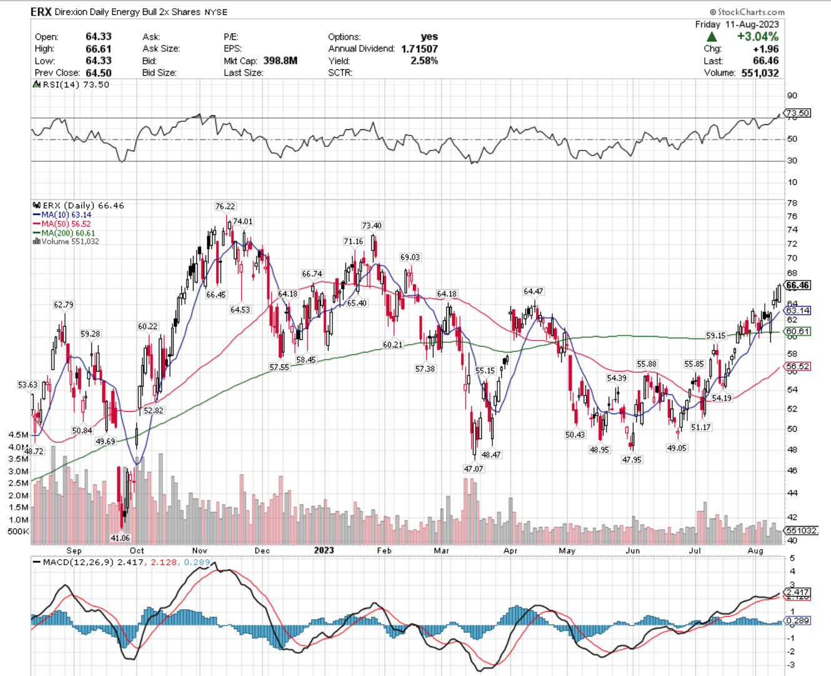Click the 'MA(200) 60.61' legend entry
This screenshot has width=831, height=676.
68,233
